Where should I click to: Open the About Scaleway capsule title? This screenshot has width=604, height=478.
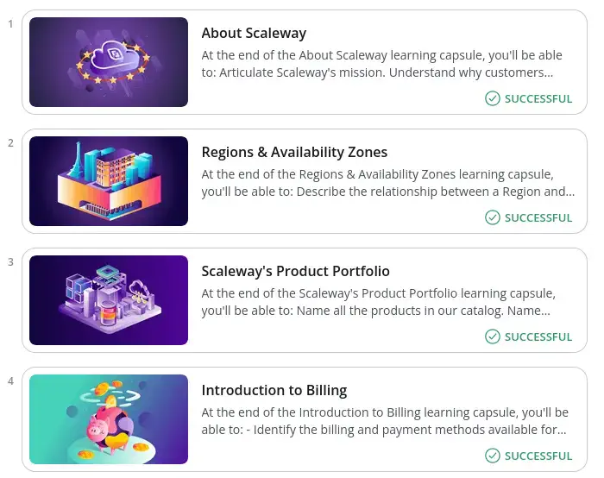click(254, 34)
